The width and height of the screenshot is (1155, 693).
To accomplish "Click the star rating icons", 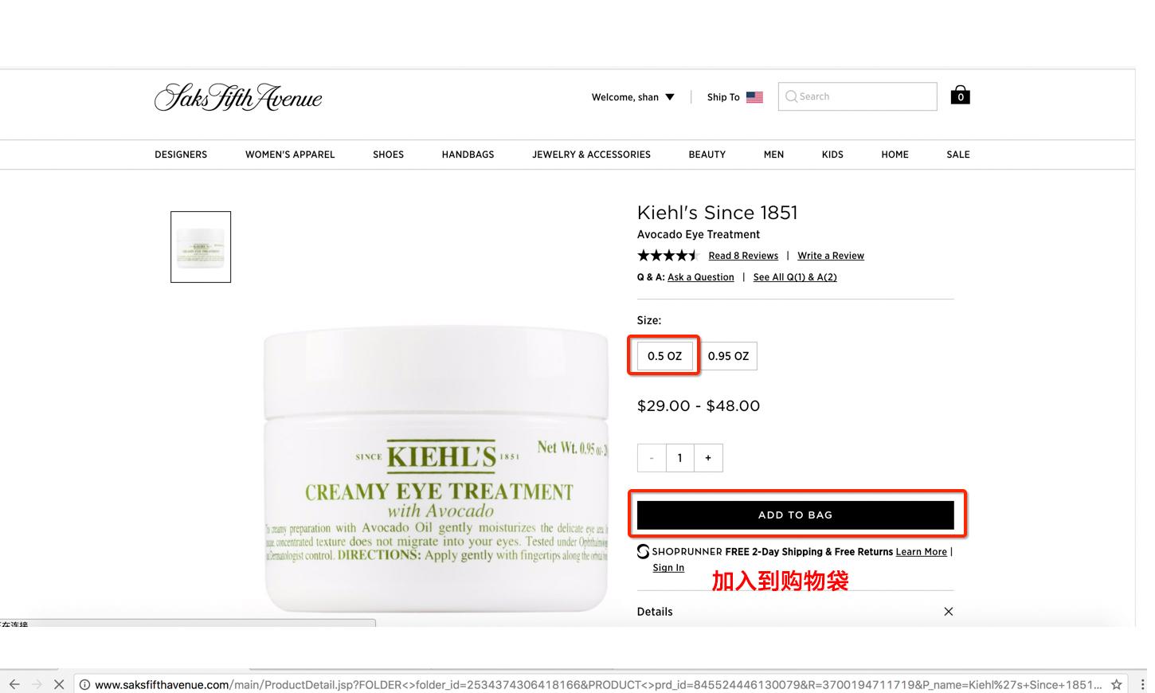I will click(x=668, y=256).
